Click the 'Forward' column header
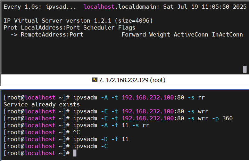 (x=134, y=35)
